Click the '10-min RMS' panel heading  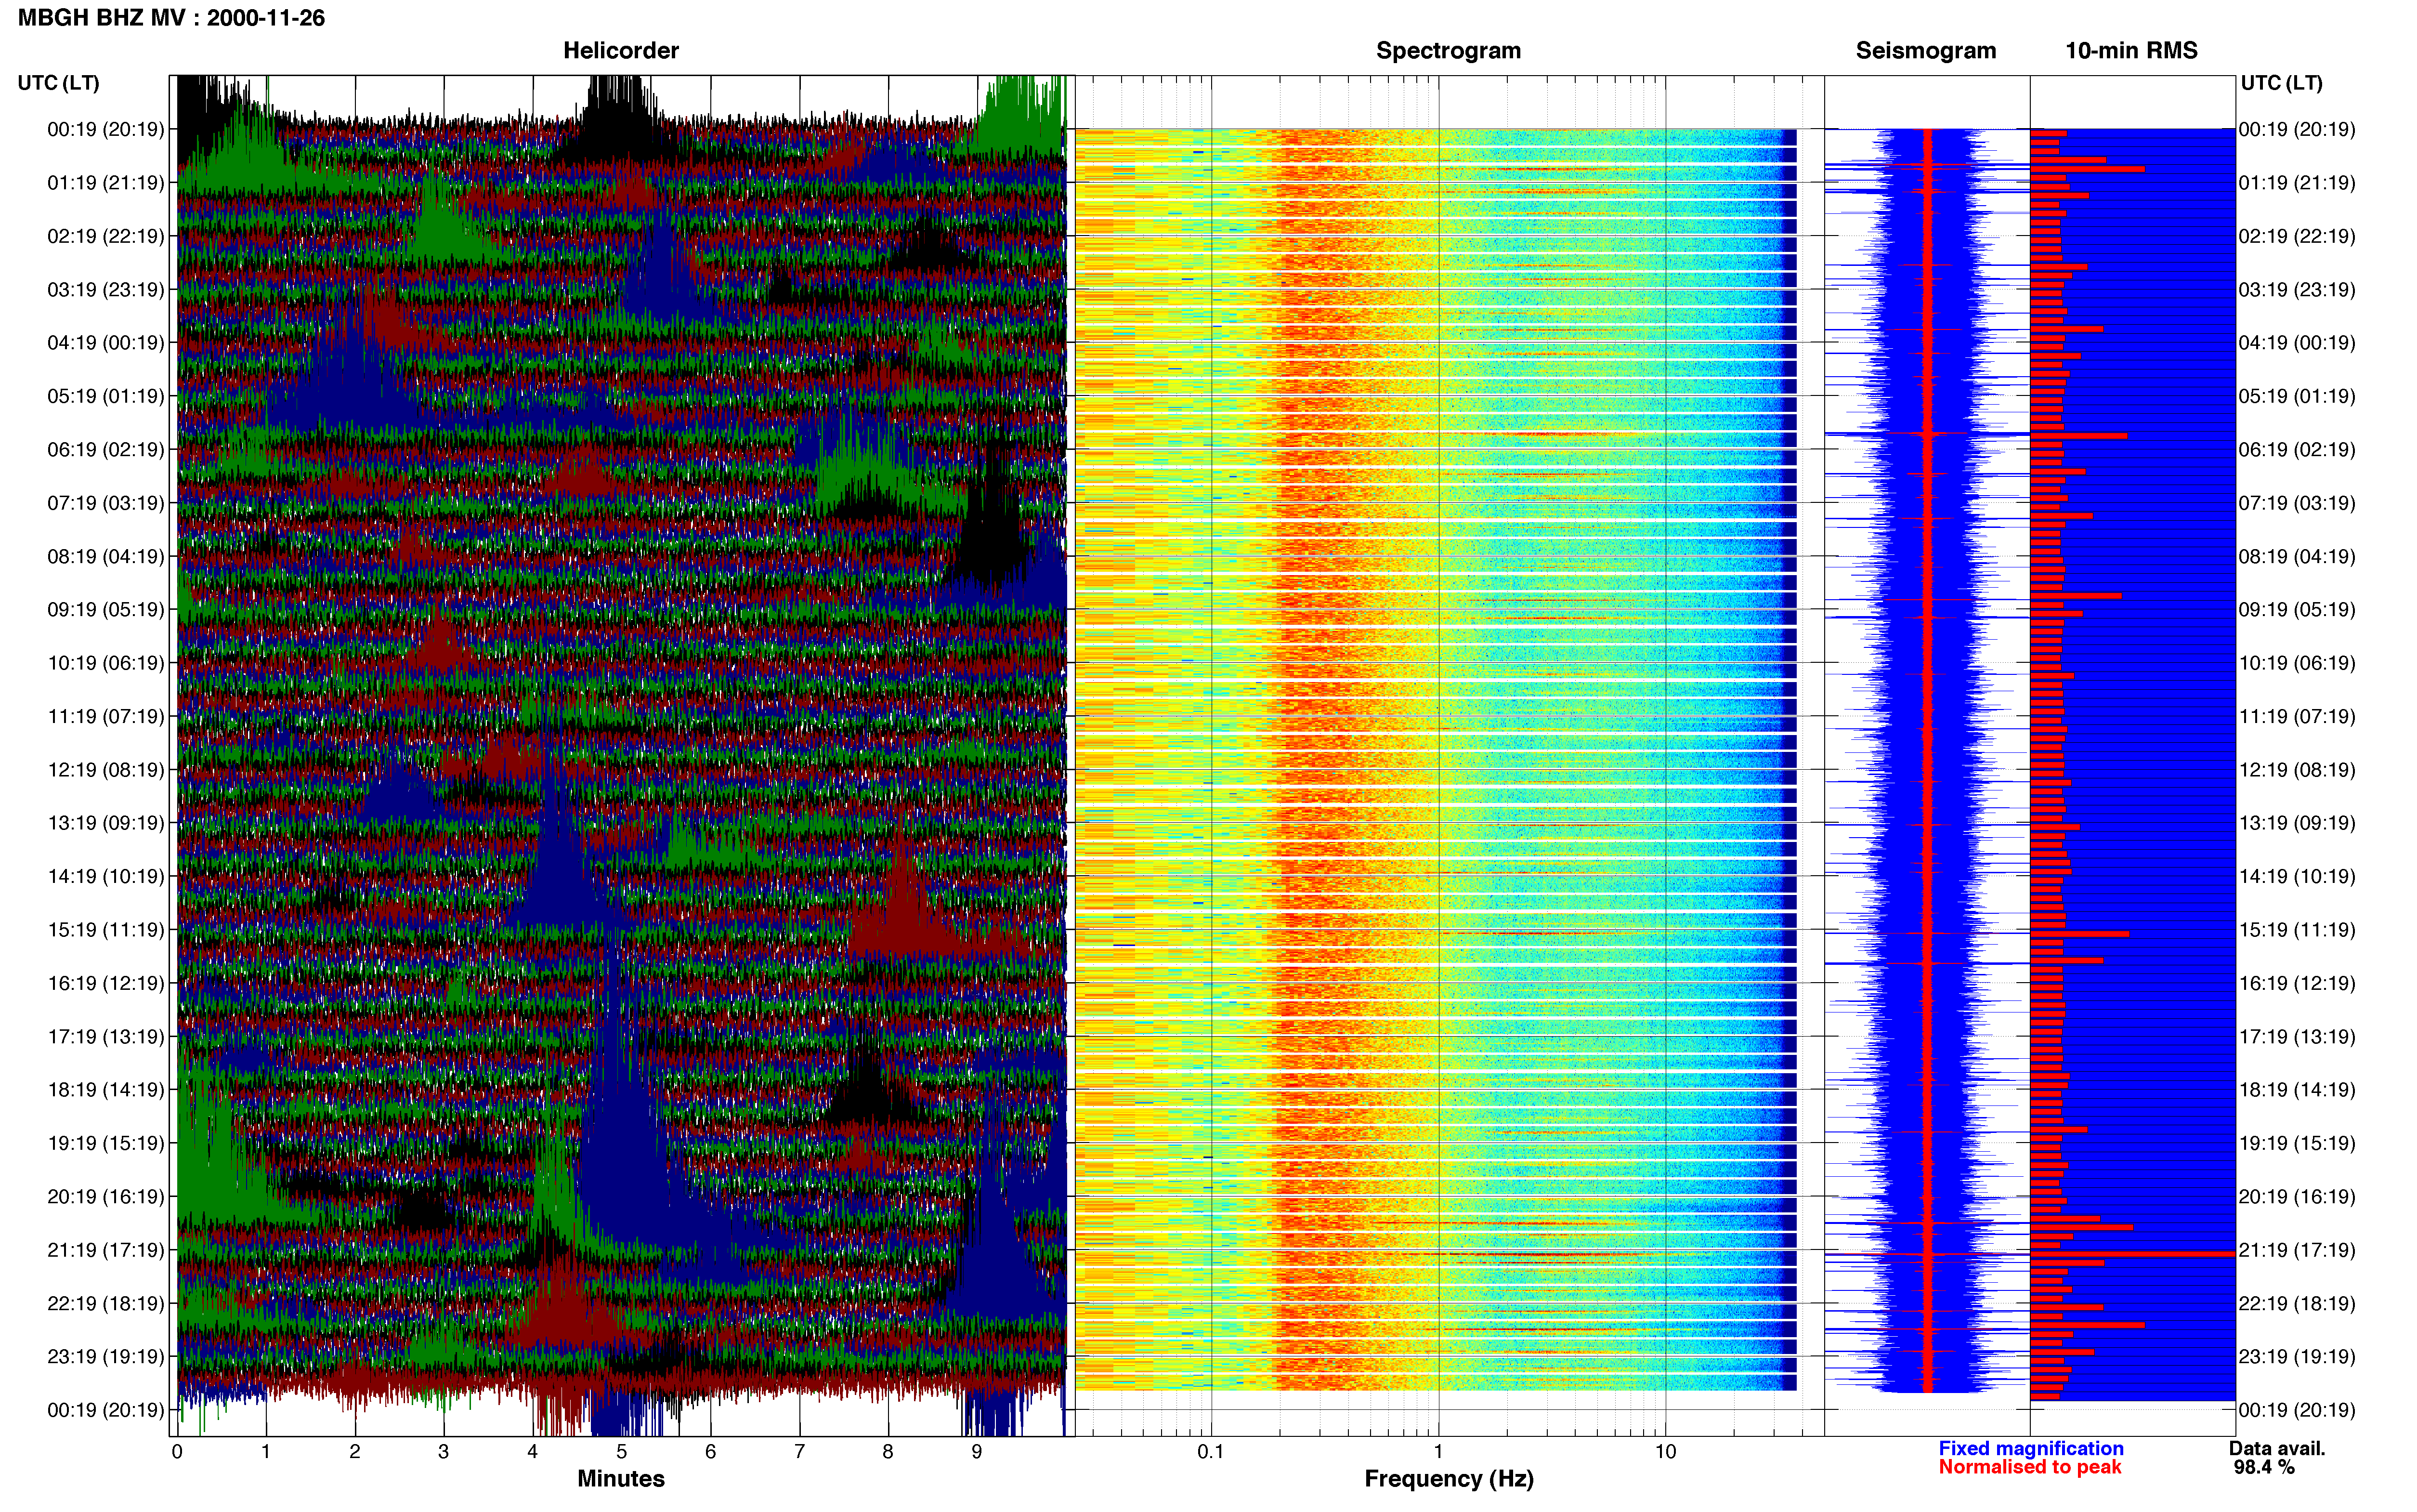click(2131, 51)
